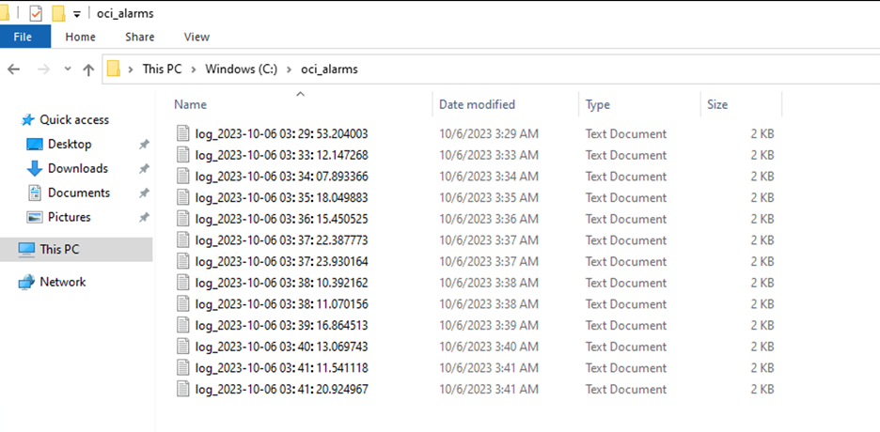The width and height of the screenshot is (880, 432).
Task: Click text file icon of log 03: 29: 53.204003
Action: pyautogui.click(x=183, y=133)
